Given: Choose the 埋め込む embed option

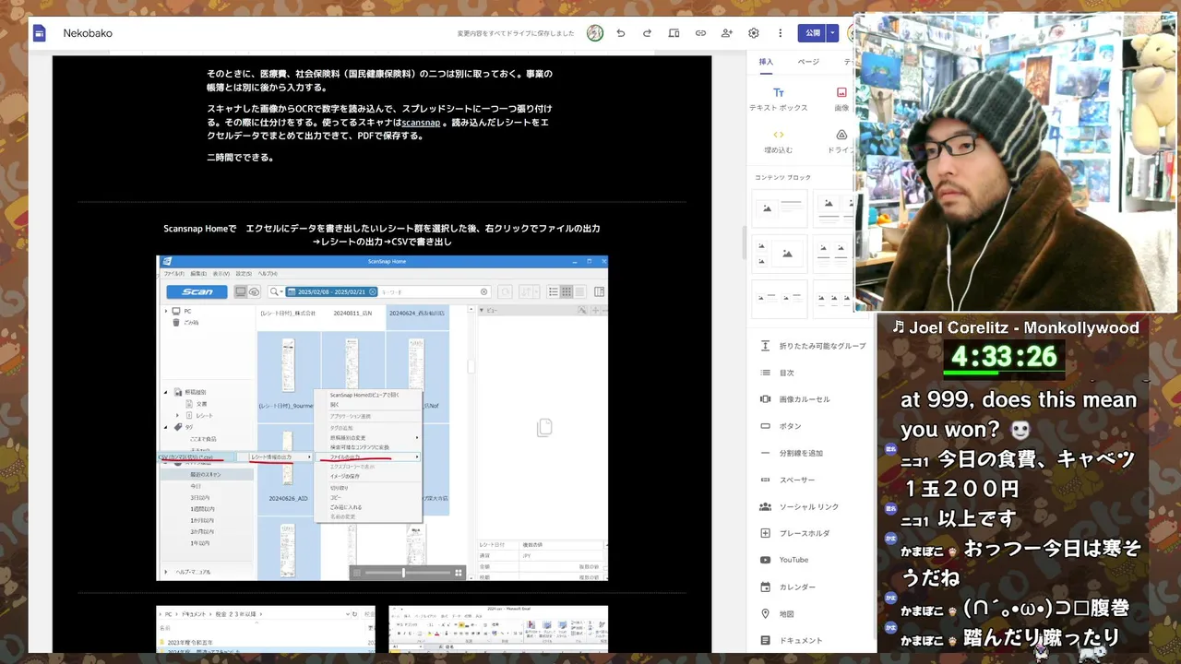Looking at the screenshot, I should (779, 141).
